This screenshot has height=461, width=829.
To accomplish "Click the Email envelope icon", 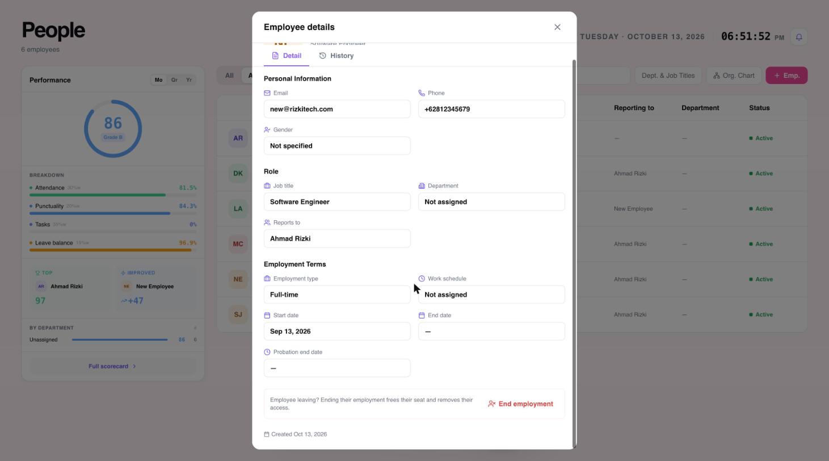I will click(x=267, y=93).
